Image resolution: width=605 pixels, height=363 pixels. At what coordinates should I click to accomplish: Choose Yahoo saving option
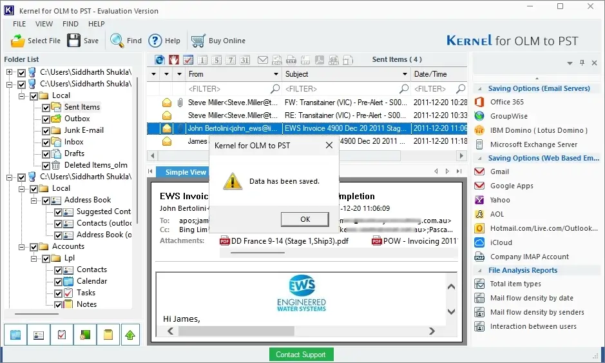pyautogui.click(x=500, y=200)
